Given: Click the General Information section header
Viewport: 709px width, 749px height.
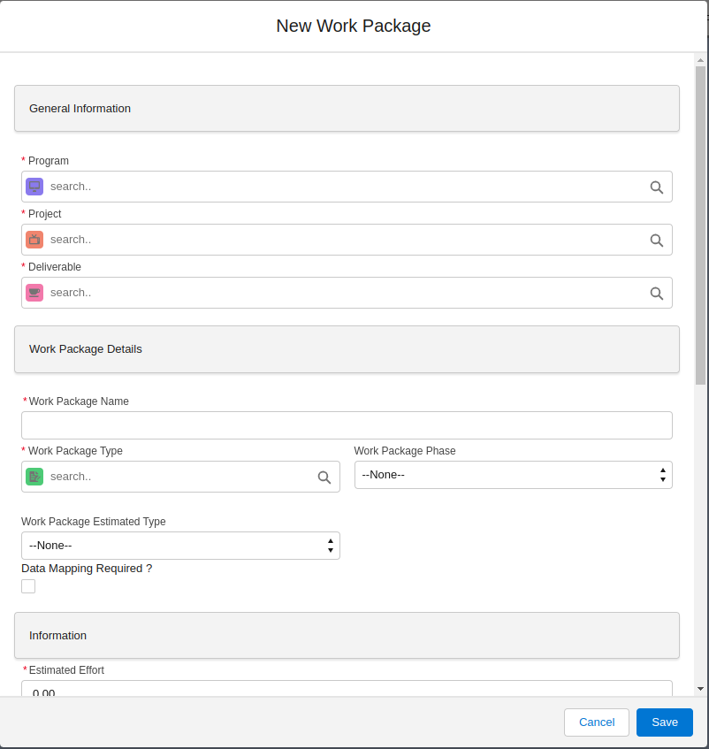Looking at the screenshot, I should [347, 109].
